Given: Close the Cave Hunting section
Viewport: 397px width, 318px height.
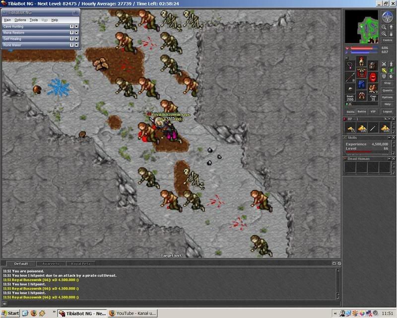Looking at the screenshot, I should point(76,26).
